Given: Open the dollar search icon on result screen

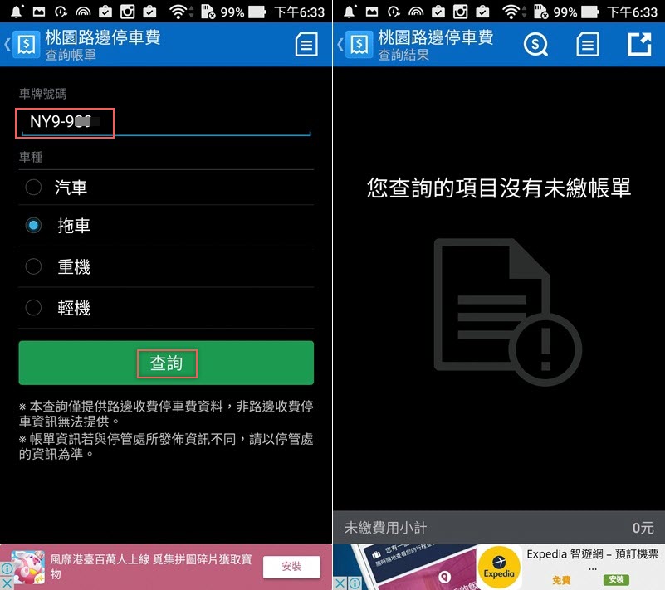Looking at the screenshot, I should point(535,44).
